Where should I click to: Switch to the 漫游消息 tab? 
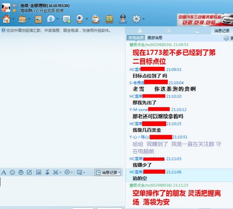[155, 38]
